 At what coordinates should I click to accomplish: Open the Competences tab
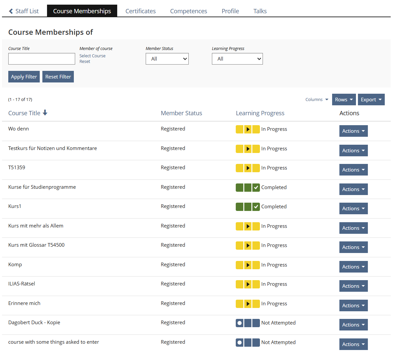[x=188, y=11]
